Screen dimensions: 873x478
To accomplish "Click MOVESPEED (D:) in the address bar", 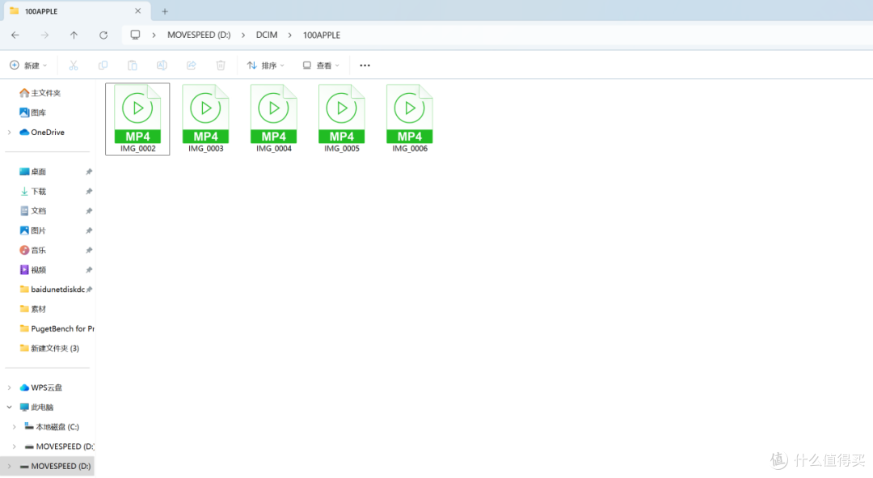I will 199,35.
